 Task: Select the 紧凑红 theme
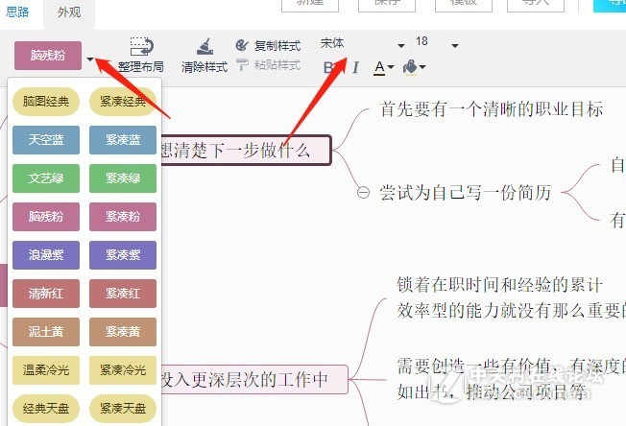click(x=123, y=294)
